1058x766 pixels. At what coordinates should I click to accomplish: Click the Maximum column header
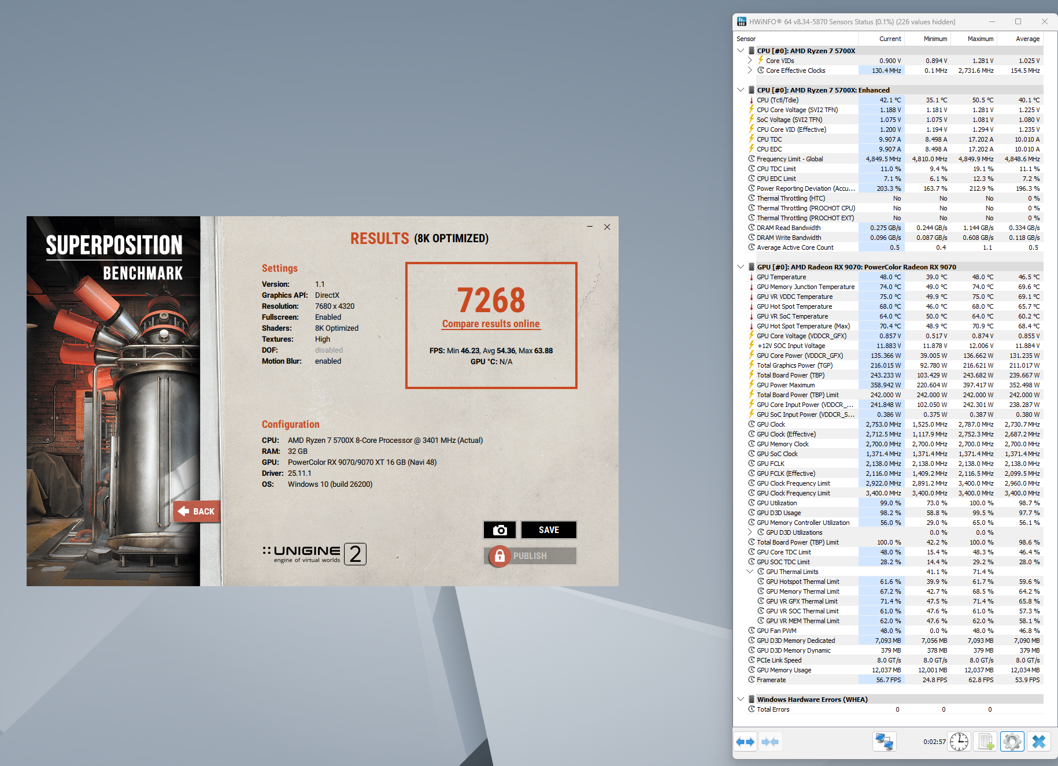coord(974,39)
